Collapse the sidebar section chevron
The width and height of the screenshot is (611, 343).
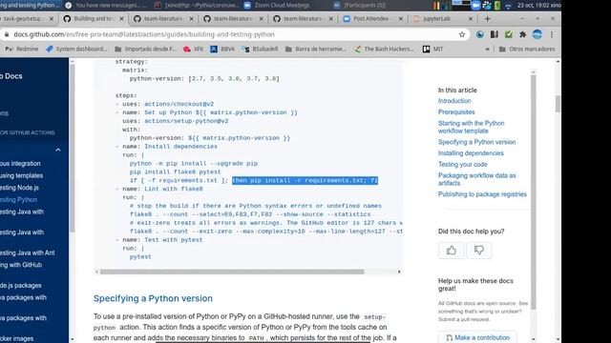[58, 150]
